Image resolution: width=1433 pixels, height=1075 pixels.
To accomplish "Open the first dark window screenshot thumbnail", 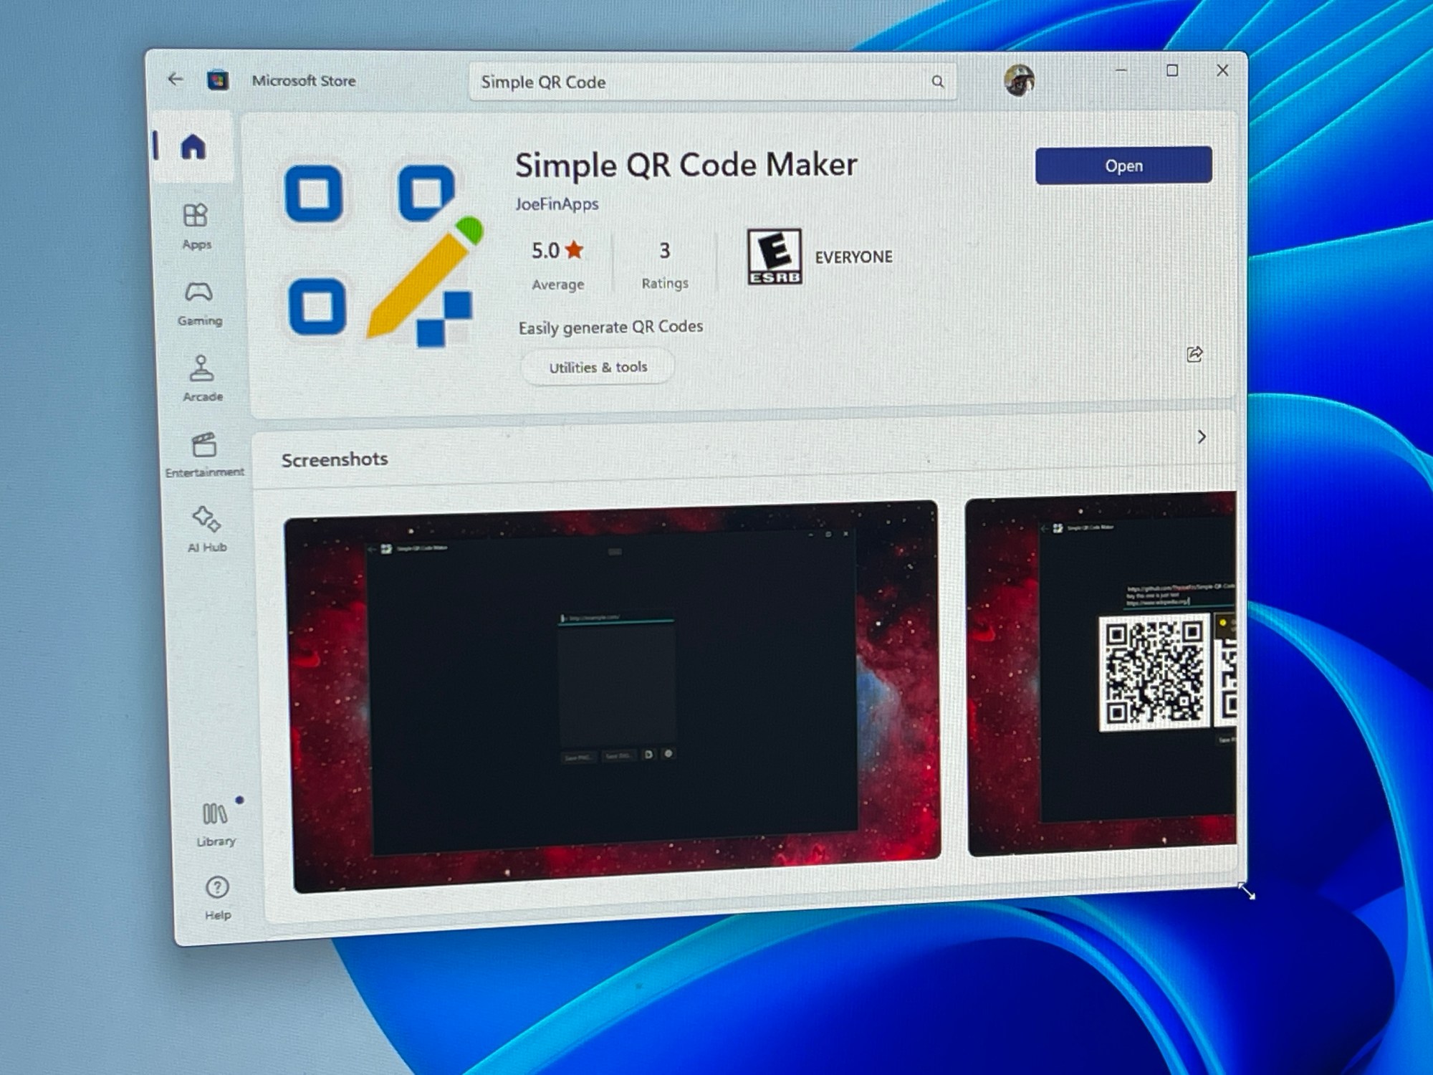I will pos(614,694).
